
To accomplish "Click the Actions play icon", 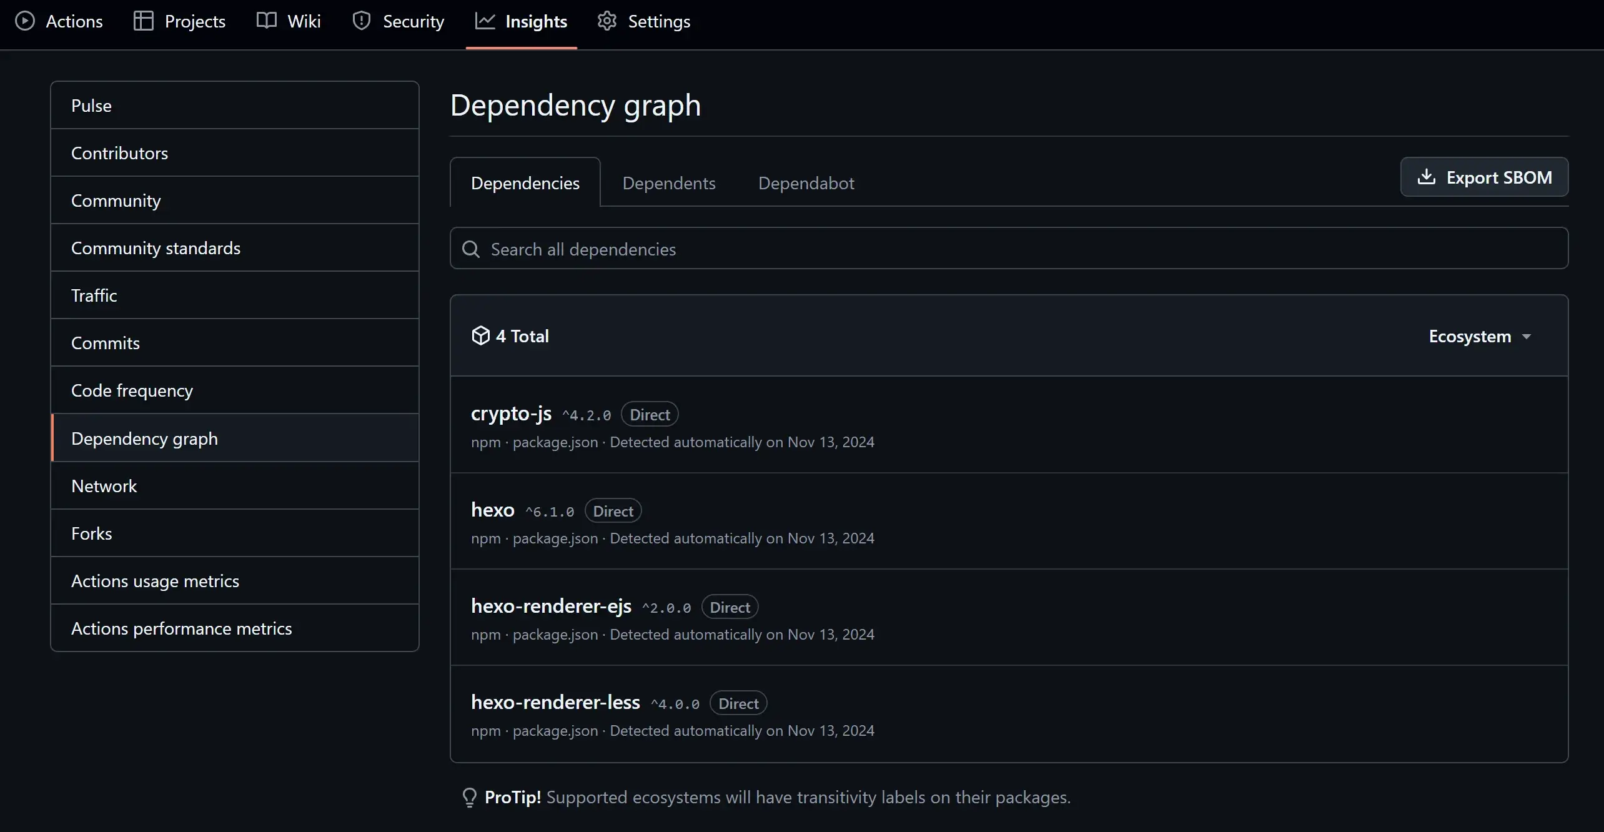I will coord(25,21).
